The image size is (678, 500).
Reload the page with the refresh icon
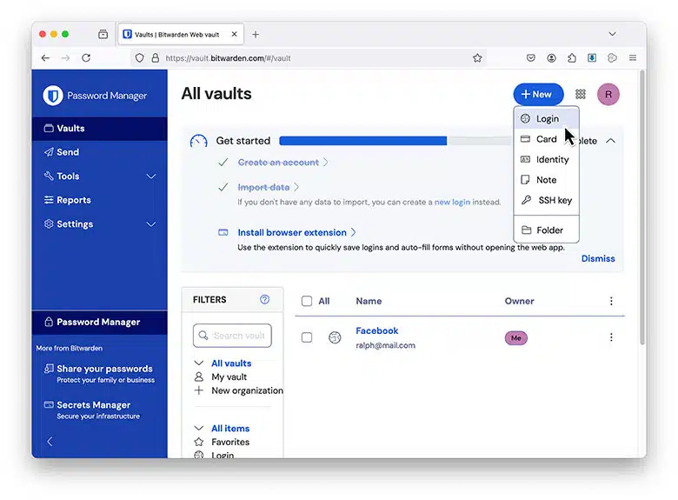point(86,58)
